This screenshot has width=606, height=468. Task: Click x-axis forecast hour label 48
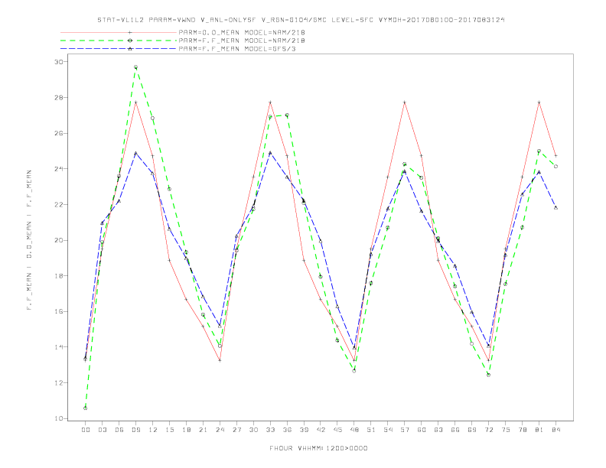point(354,430)
